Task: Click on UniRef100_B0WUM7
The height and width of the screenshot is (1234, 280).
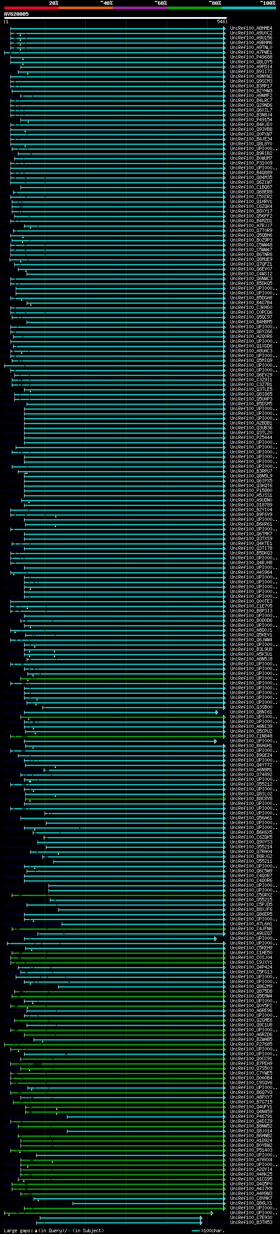Action: click(x=251, y=158)
